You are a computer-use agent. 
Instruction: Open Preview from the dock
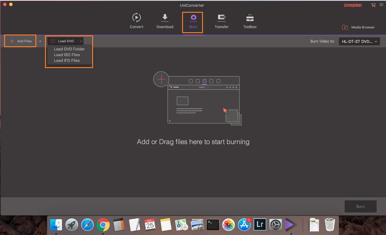click(197, 225)
